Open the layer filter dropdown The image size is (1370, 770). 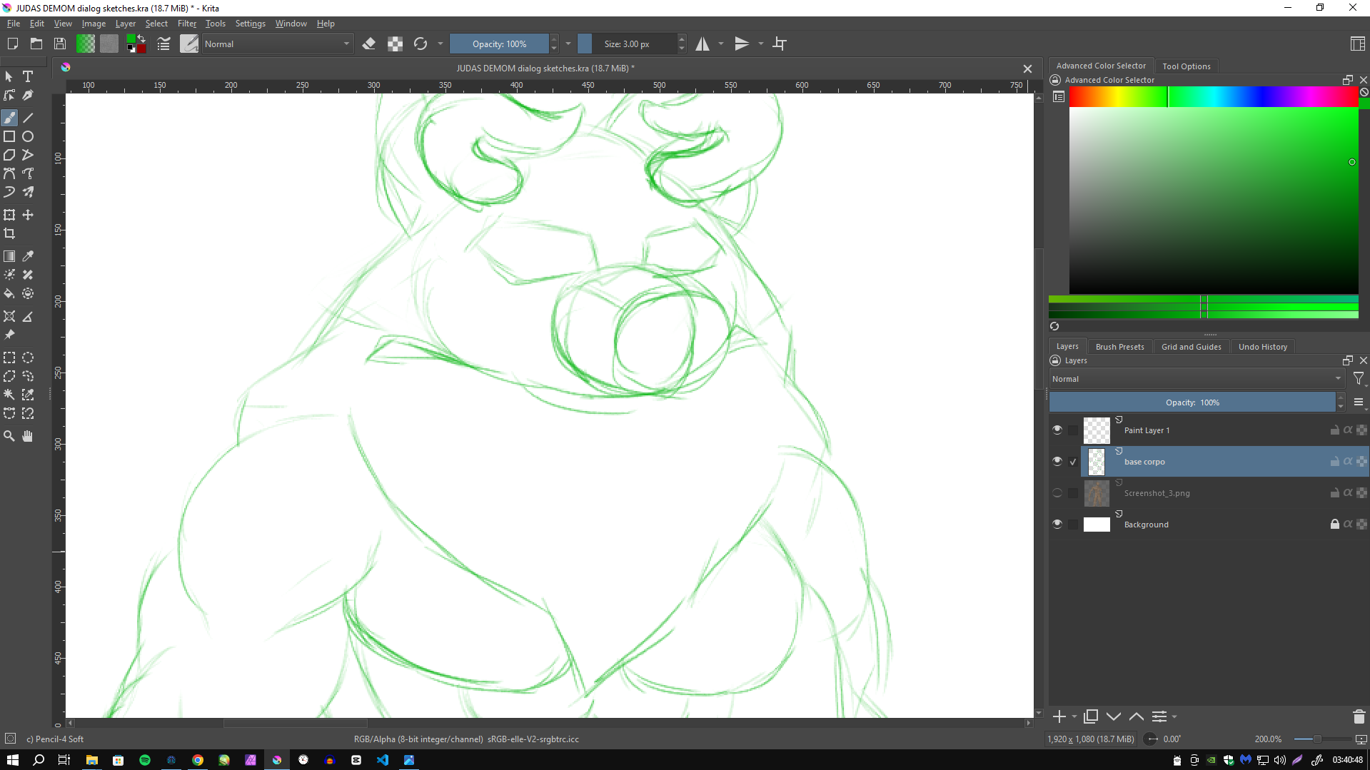point(1359,379)
